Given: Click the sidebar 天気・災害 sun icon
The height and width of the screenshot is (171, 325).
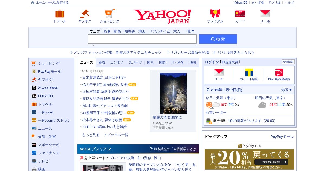Looking at the screenshot, I should (x=34, y=137).
